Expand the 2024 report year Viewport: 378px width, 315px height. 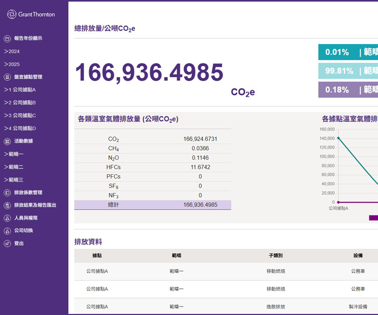tap(12, 51)
